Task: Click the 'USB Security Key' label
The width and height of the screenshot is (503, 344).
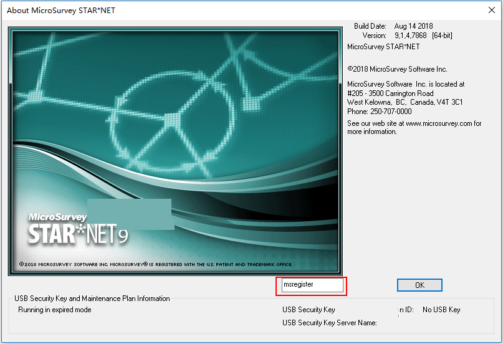Action: [309, 310]
